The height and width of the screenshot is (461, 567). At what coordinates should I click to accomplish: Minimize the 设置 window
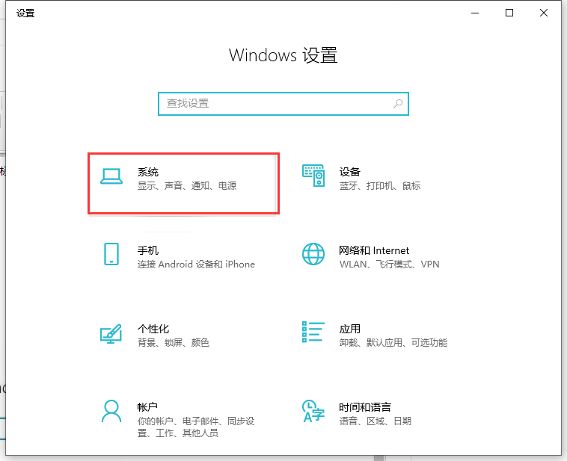pos(475,13)
